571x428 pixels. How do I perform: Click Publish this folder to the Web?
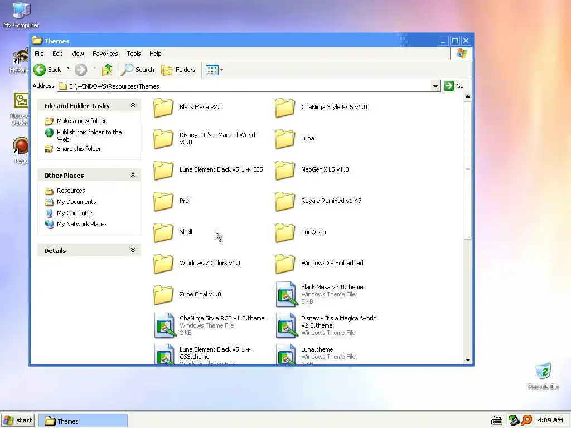(x=89, y=135)
